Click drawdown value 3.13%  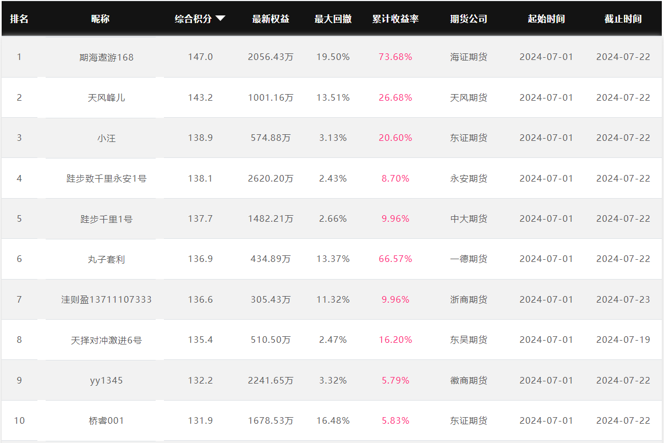tap(333, 138)
